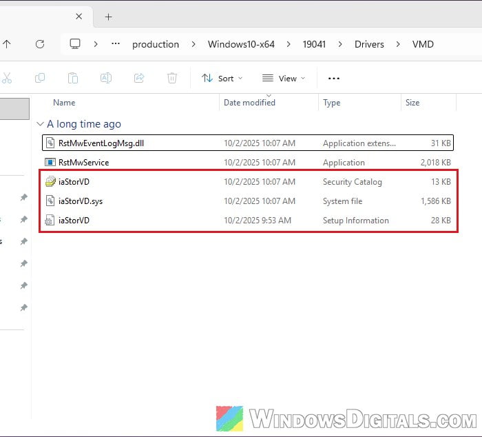Click the RstMwService application icon

point(50,162)
